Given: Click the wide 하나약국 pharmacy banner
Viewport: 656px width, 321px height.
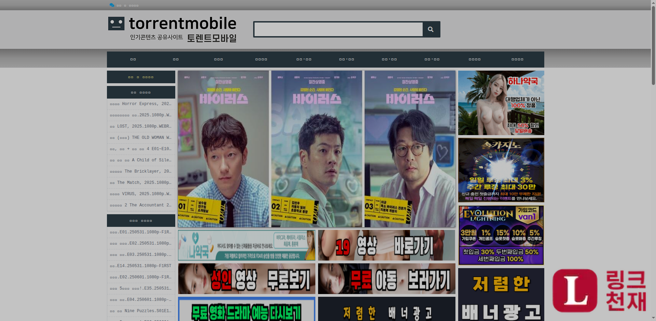Looking at the screenshot, I should pos(247,245).
